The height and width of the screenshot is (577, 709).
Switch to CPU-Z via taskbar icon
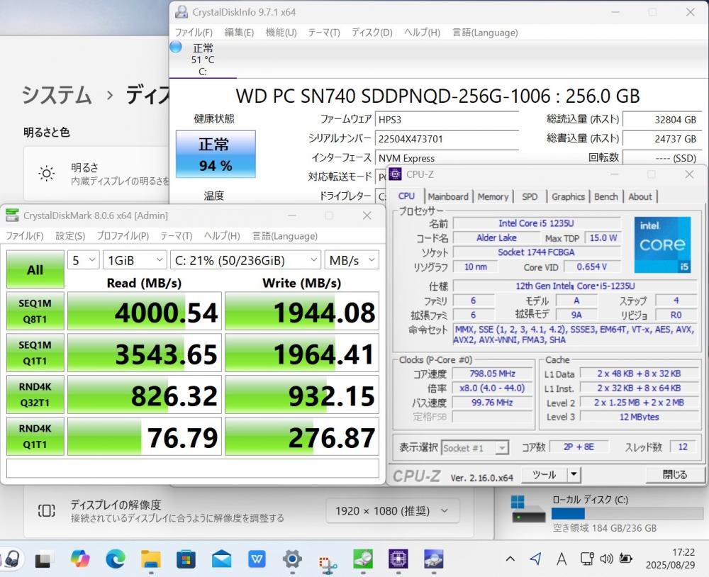click(x=398, y=559)
